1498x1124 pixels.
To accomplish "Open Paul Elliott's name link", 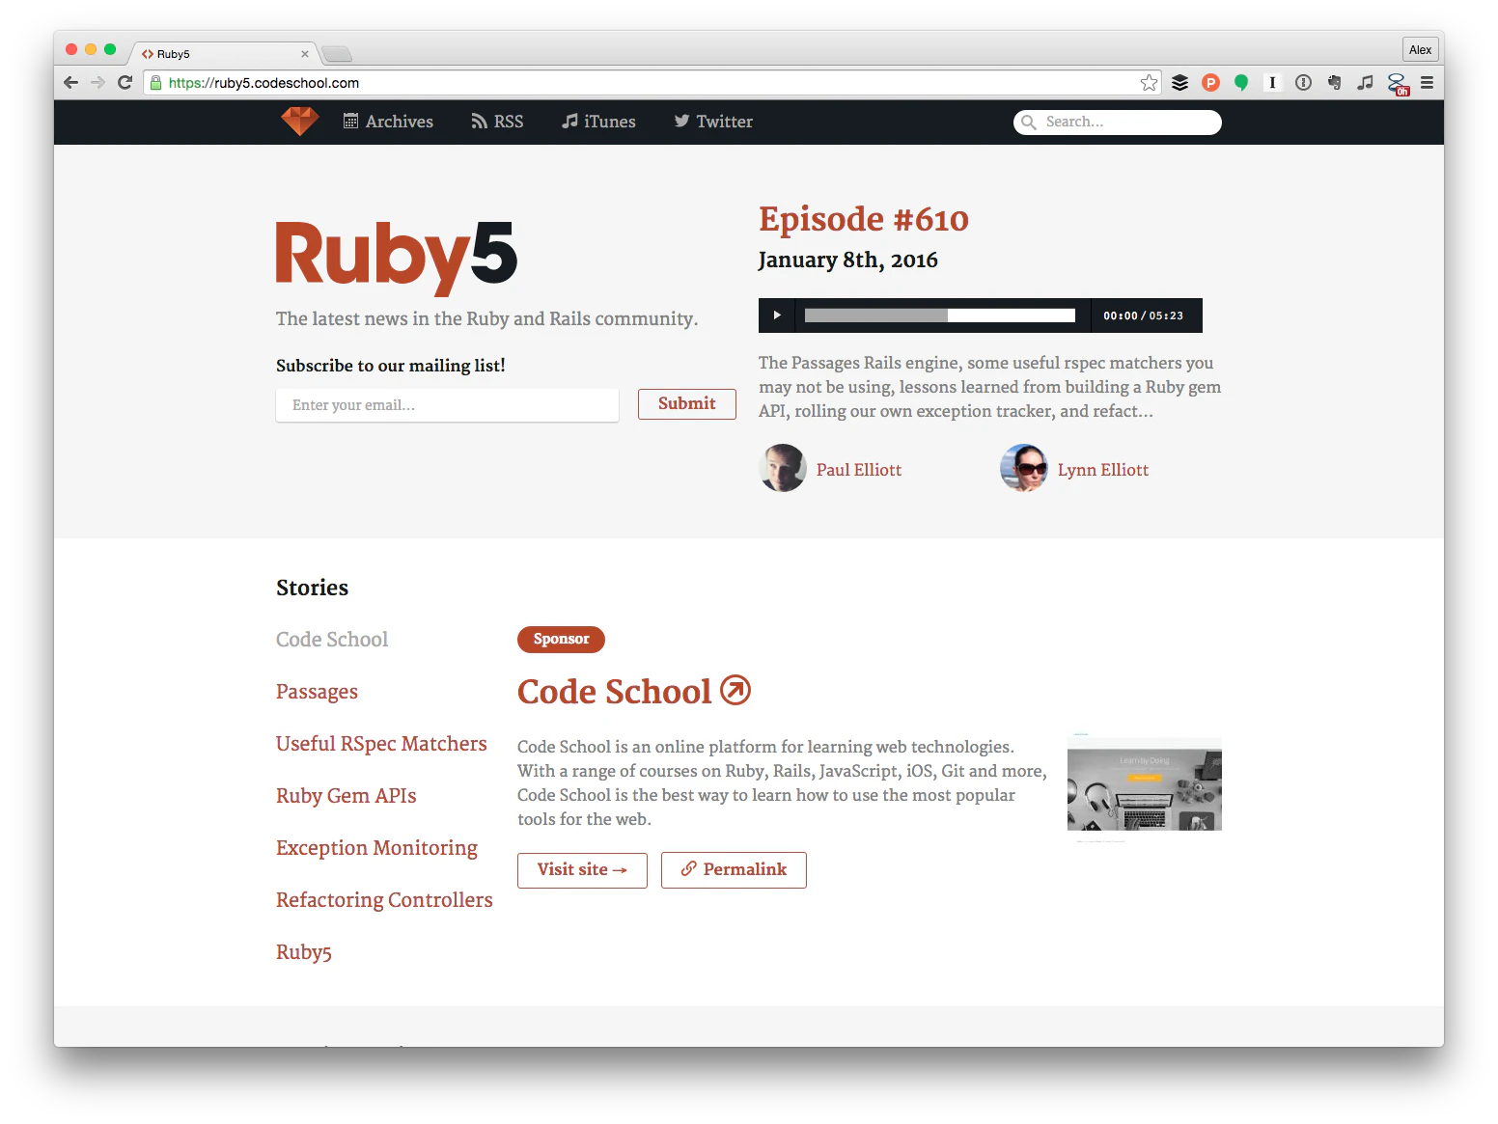I will click(x=859, y=470).
